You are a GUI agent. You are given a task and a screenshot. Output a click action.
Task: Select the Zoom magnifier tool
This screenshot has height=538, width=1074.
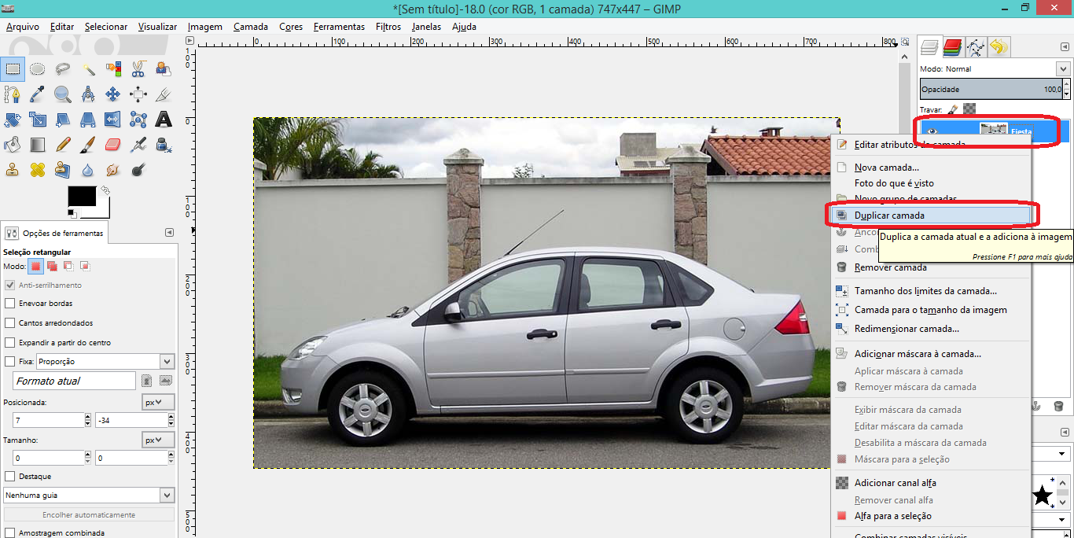click(x=62, y=94)
